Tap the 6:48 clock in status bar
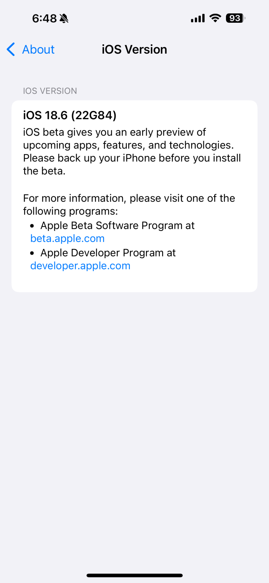This screenshot has height=583, width=269. [x=44, y=19]
